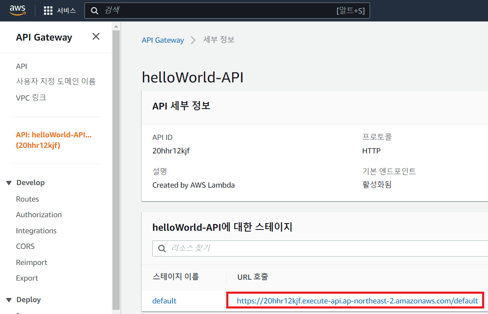488x314 pixels.
Task: Open the services grid menu icon
Action: coord(48,11)
